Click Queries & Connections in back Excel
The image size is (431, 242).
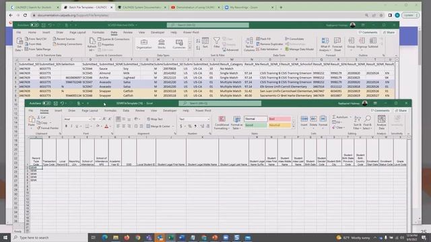tap(114, 39)
